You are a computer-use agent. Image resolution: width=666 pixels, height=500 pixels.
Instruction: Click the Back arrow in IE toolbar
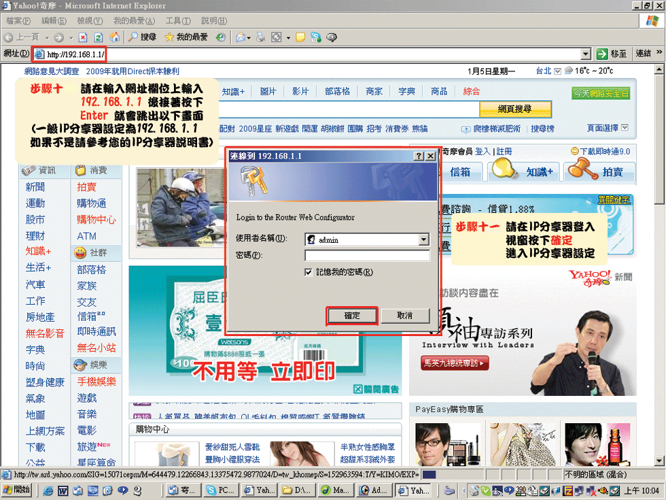click(8, 37)
